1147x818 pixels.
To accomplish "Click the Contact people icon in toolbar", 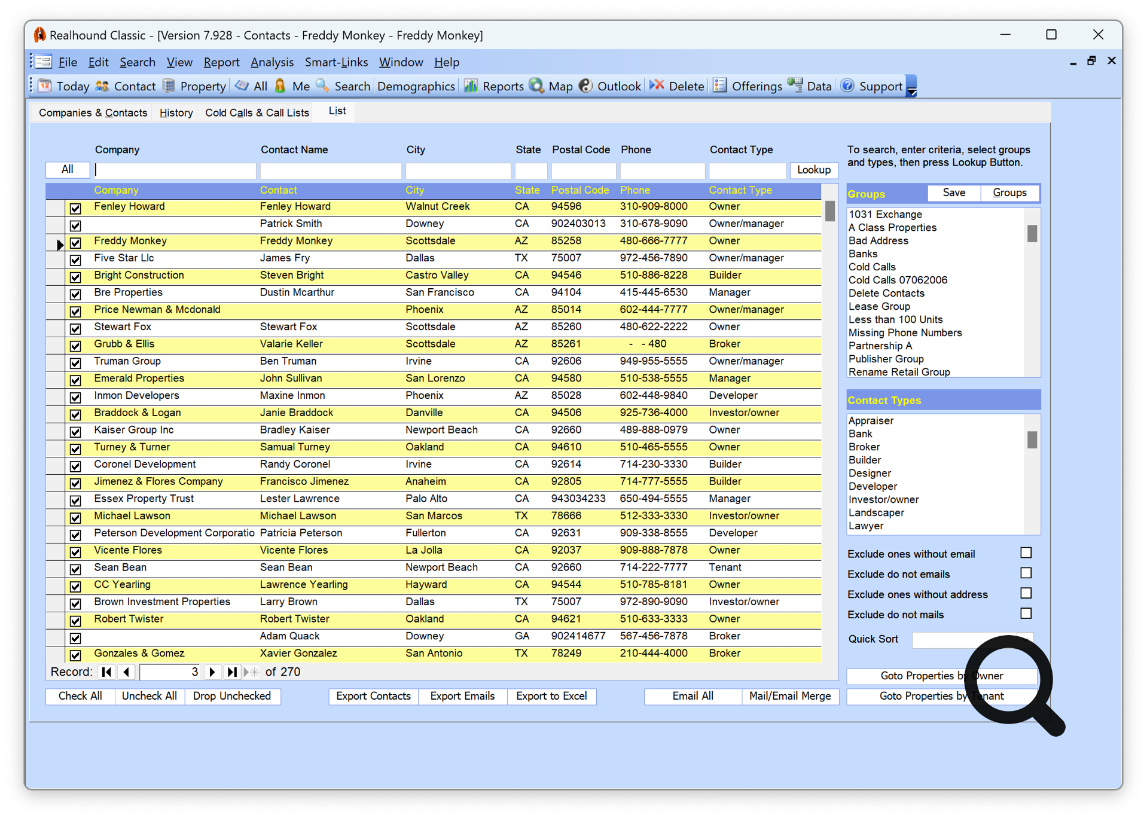I will pos(102,86).
